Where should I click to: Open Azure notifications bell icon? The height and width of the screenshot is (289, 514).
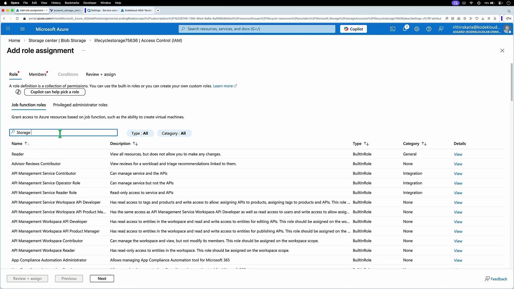[x=405, y=29]
